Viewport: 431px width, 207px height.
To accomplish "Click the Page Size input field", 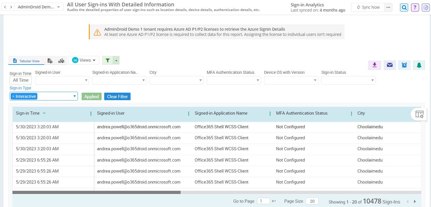I will pyautogui.click(x=312, y=201).
